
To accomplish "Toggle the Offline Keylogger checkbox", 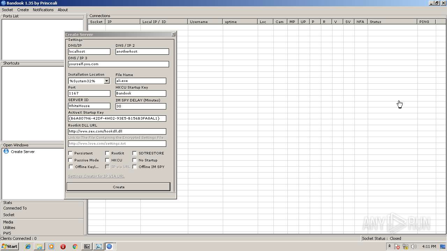I will [x=71, y=167].
